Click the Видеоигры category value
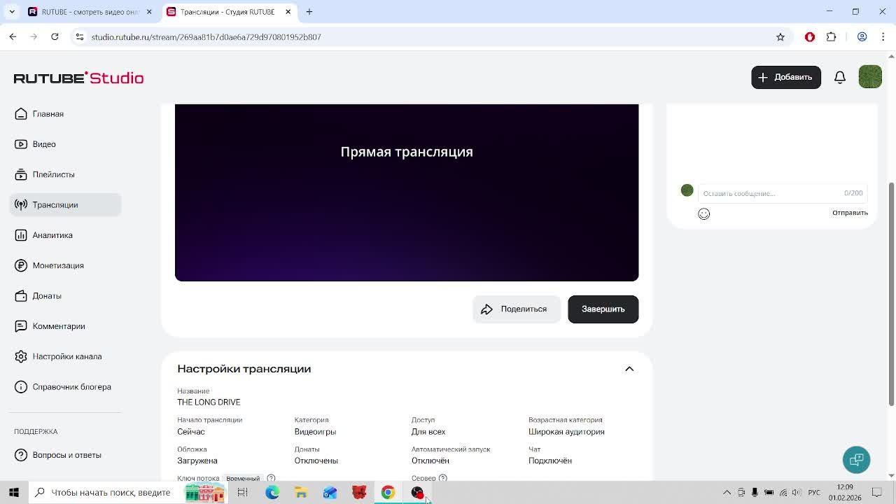This screenshot has width=896, height=504. (315, 432)
